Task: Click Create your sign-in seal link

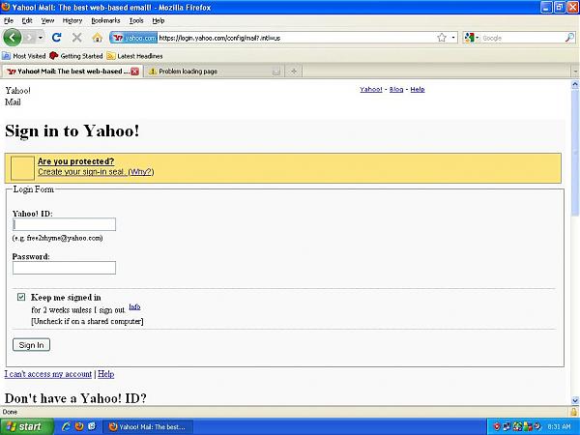Action: tap(82, 172)
